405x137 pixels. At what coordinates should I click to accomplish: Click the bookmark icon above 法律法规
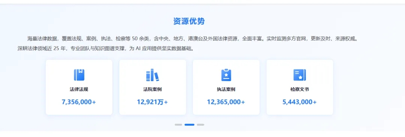pos(79,75)
